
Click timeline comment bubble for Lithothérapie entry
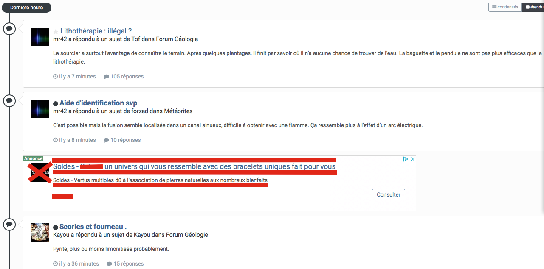[x=9, y=29]
